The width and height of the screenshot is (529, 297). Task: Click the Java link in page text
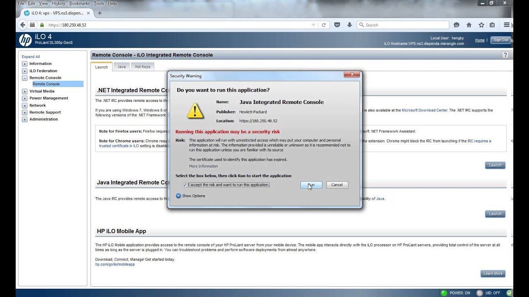pos(380,199)
